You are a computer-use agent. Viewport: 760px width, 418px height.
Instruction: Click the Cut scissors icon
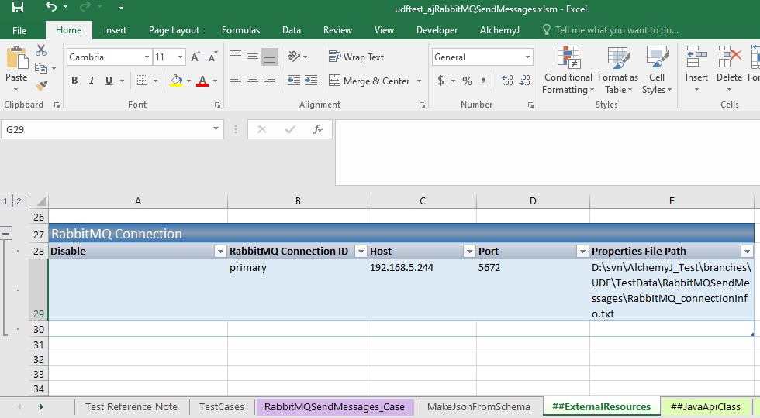tap(41, 50)
